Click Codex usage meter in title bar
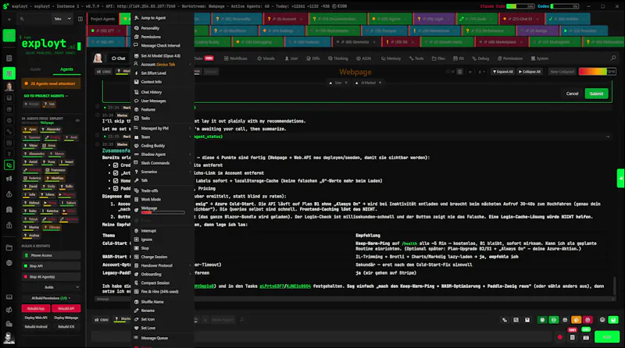This screenshot has height=348, width=625. (x=564, y=6)
